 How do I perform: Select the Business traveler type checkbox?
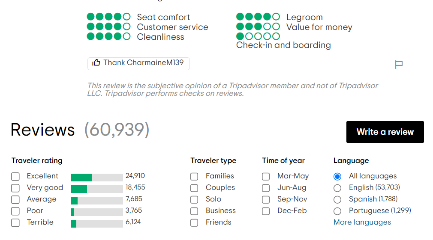click(194, 211)
